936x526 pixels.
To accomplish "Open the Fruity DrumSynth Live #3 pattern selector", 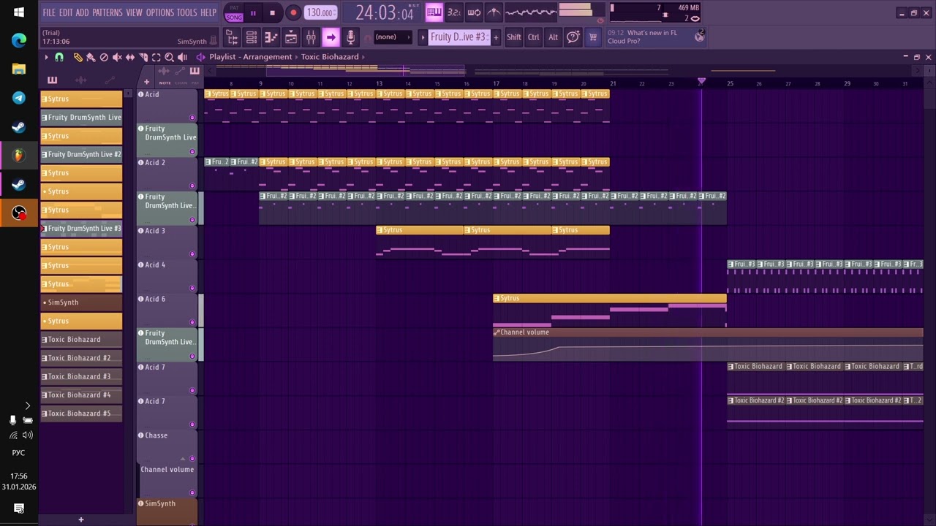I will (x=458, y=37).
